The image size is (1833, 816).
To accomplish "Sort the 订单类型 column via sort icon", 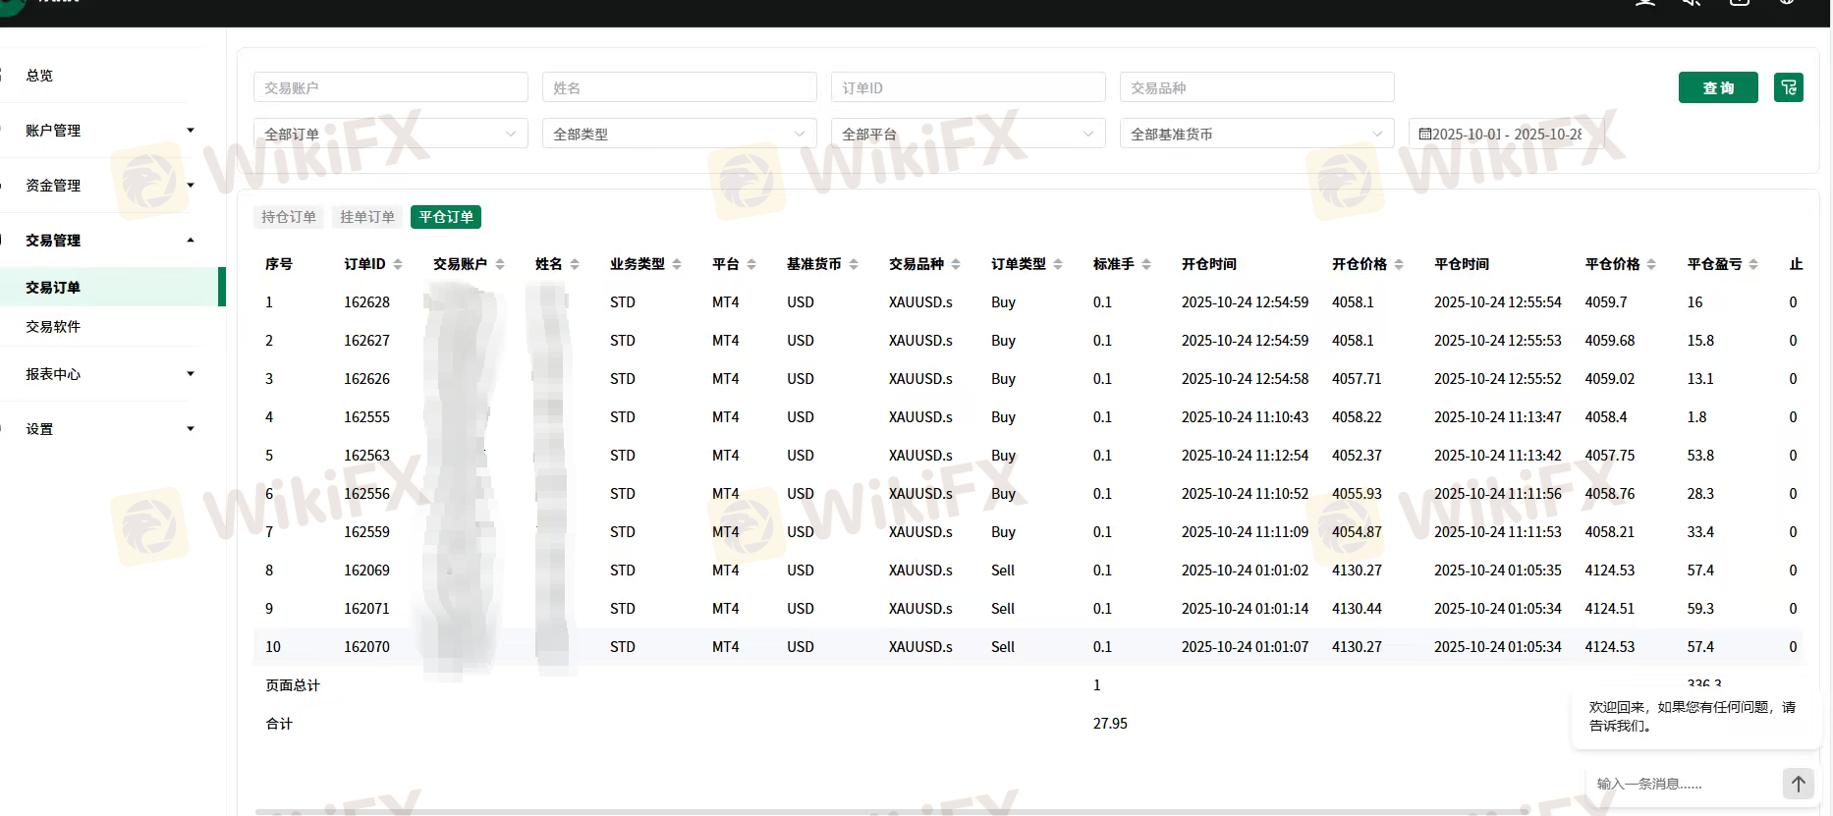I will [1058, 264].
